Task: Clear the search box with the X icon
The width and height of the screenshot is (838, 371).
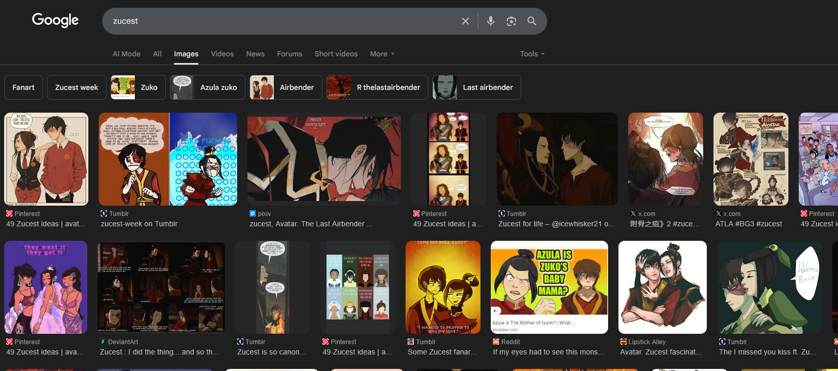Action: [x=465, y=21]
